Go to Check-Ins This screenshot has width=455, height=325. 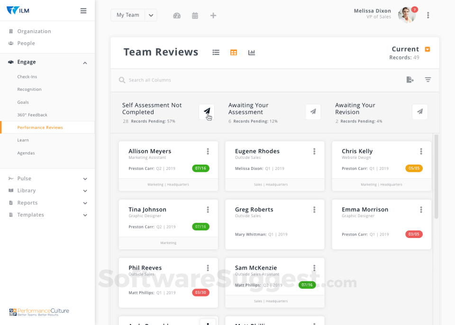27,77
